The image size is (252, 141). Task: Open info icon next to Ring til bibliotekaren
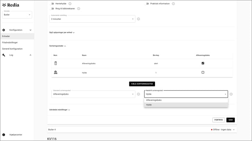click(x=79, y=9)
